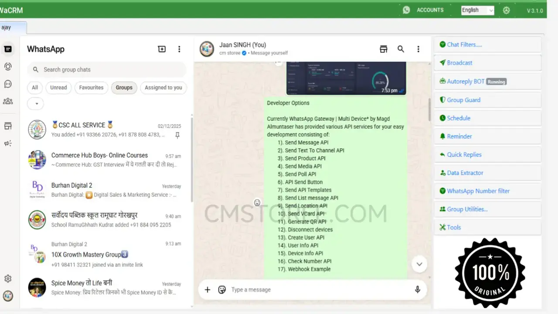Open the Channels icon in left sidebar
Image resolution: width=558 pixels, height=314 pixels.
click(x=8, y=84)
